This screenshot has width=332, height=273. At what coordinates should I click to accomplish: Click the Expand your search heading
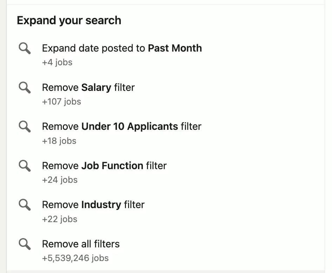click(x=69, y=20)
